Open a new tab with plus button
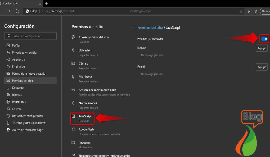This screenshot has width=270, height=157. click(x=46, y=4)
